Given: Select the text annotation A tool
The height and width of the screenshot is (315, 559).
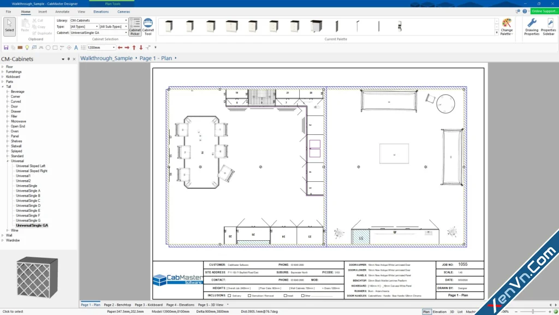Looking at the screenshot, I should click(x=76, y=47).
